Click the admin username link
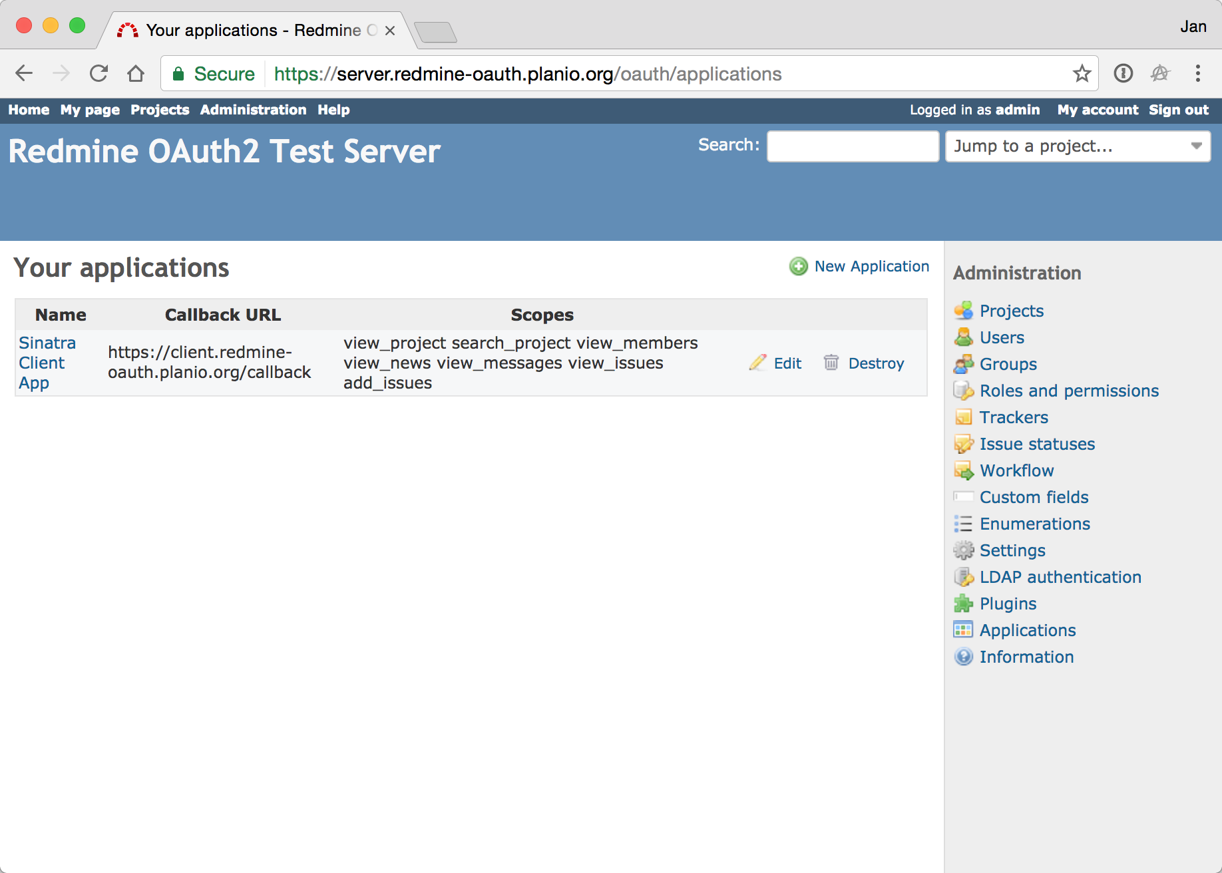The width and height of the screenshot is (1222, 873). pos(1018,110)
